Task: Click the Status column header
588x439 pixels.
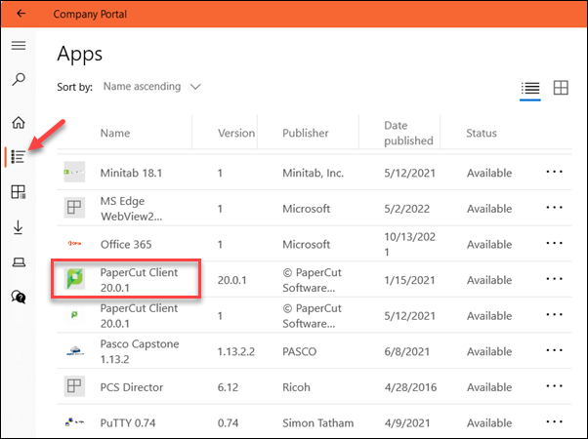Action: pyautogui.click(x=482, y=133)
